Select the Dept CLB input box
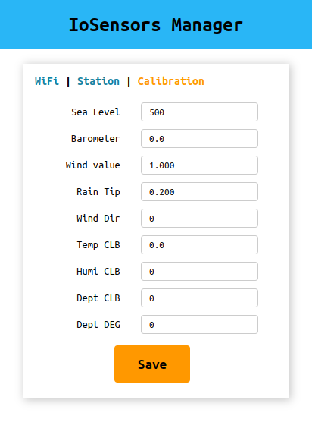Image resolution: width=312 pixels, height=422 pixels. 199,298
